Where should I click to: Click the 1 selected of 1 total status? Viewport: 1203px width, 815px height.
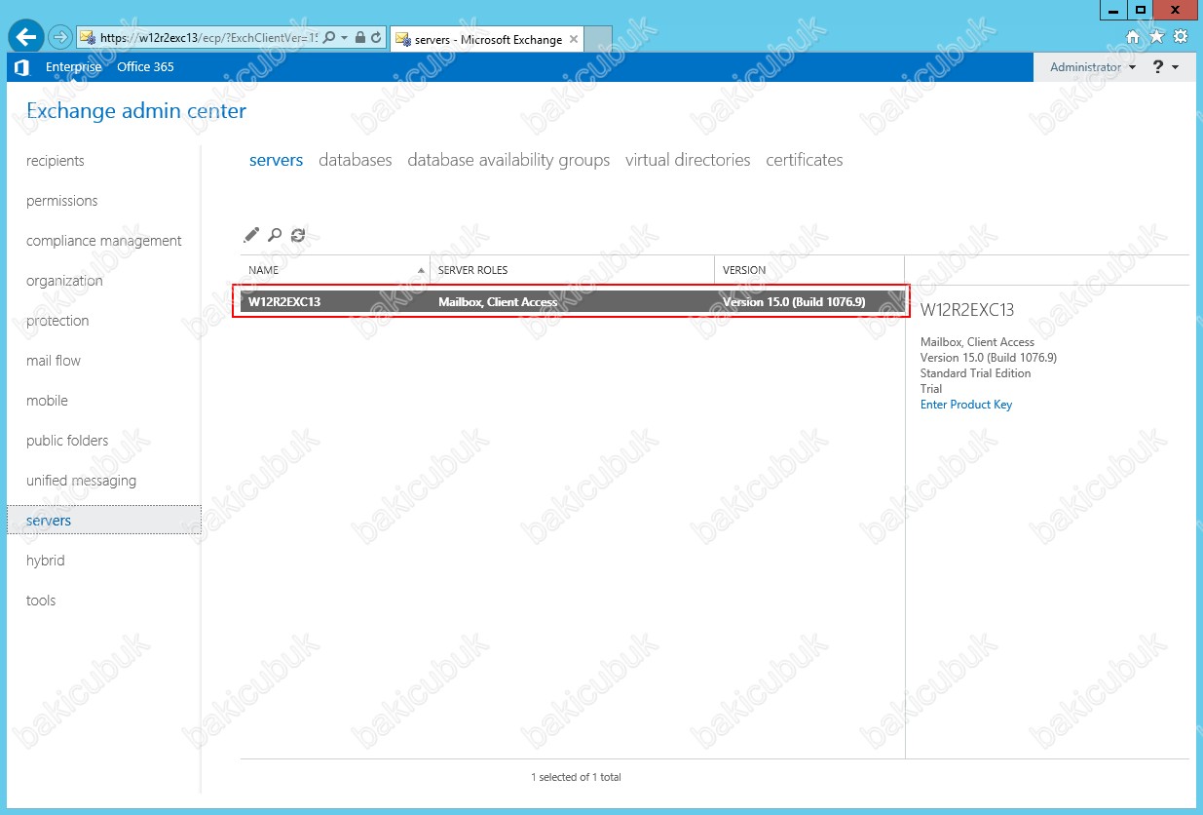point(576,777)
